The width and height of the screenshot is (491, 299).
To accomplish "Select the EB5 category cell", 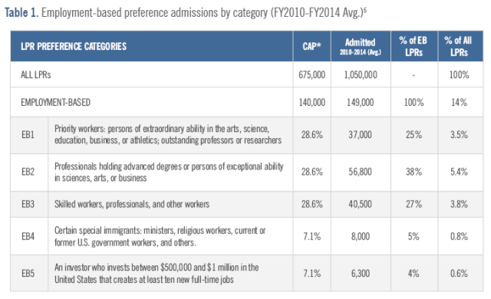I will pos(28,274).
